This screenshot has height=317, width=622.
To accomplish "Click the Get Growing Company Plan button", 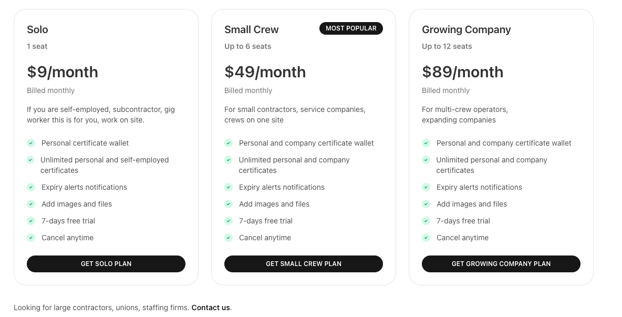I will (x=501, y=264).
